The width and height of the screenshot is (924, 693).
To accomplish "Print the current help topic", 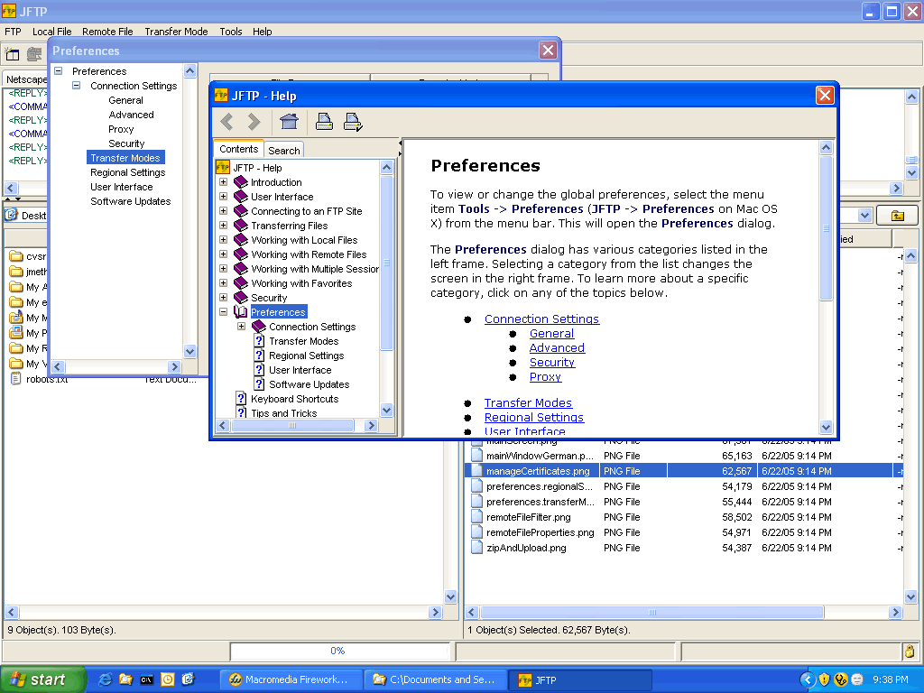I will tap(324, 122).
